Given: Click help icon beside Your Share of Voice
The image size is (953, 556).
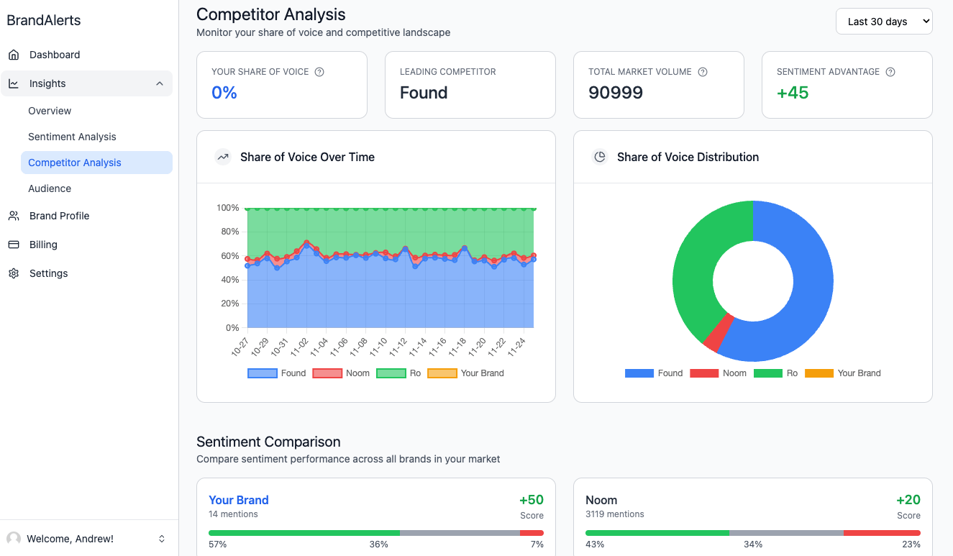Looking at the screenshot, I should point(319,72).
